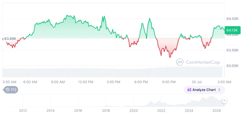The width and height of the screenshot is (245, 114).
Task: Select the 2022 marker on the overview timeline
Action: tap(161, 111)
